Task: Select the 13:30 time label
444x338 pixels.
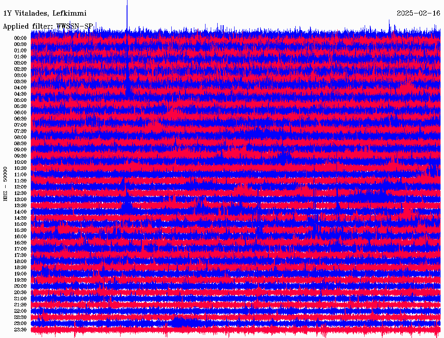Action: (20, 205)
